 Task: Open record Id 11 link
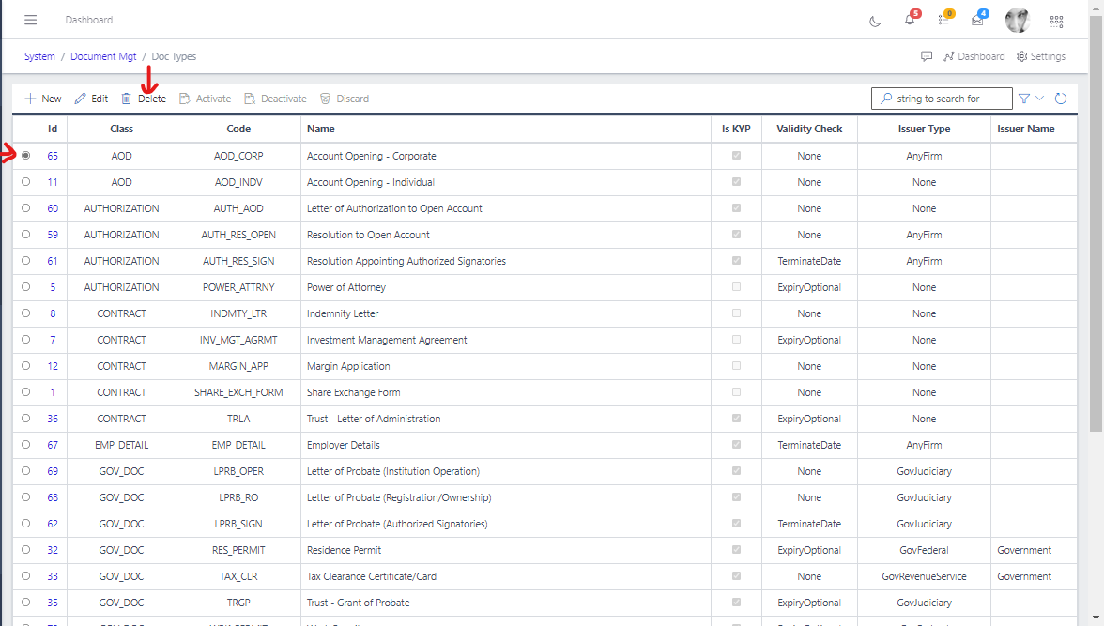coord(53,182)
